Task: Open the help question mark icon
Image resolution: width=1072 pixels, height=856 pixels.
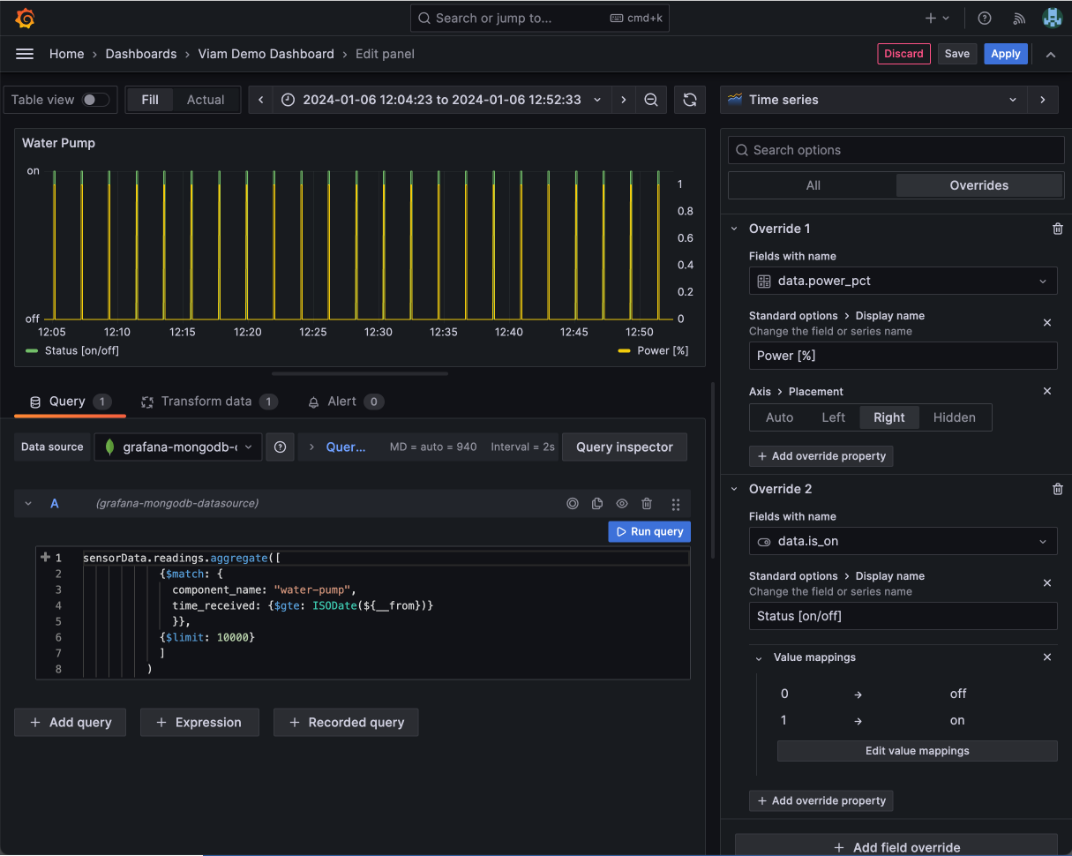Action: tap(985, 18)
